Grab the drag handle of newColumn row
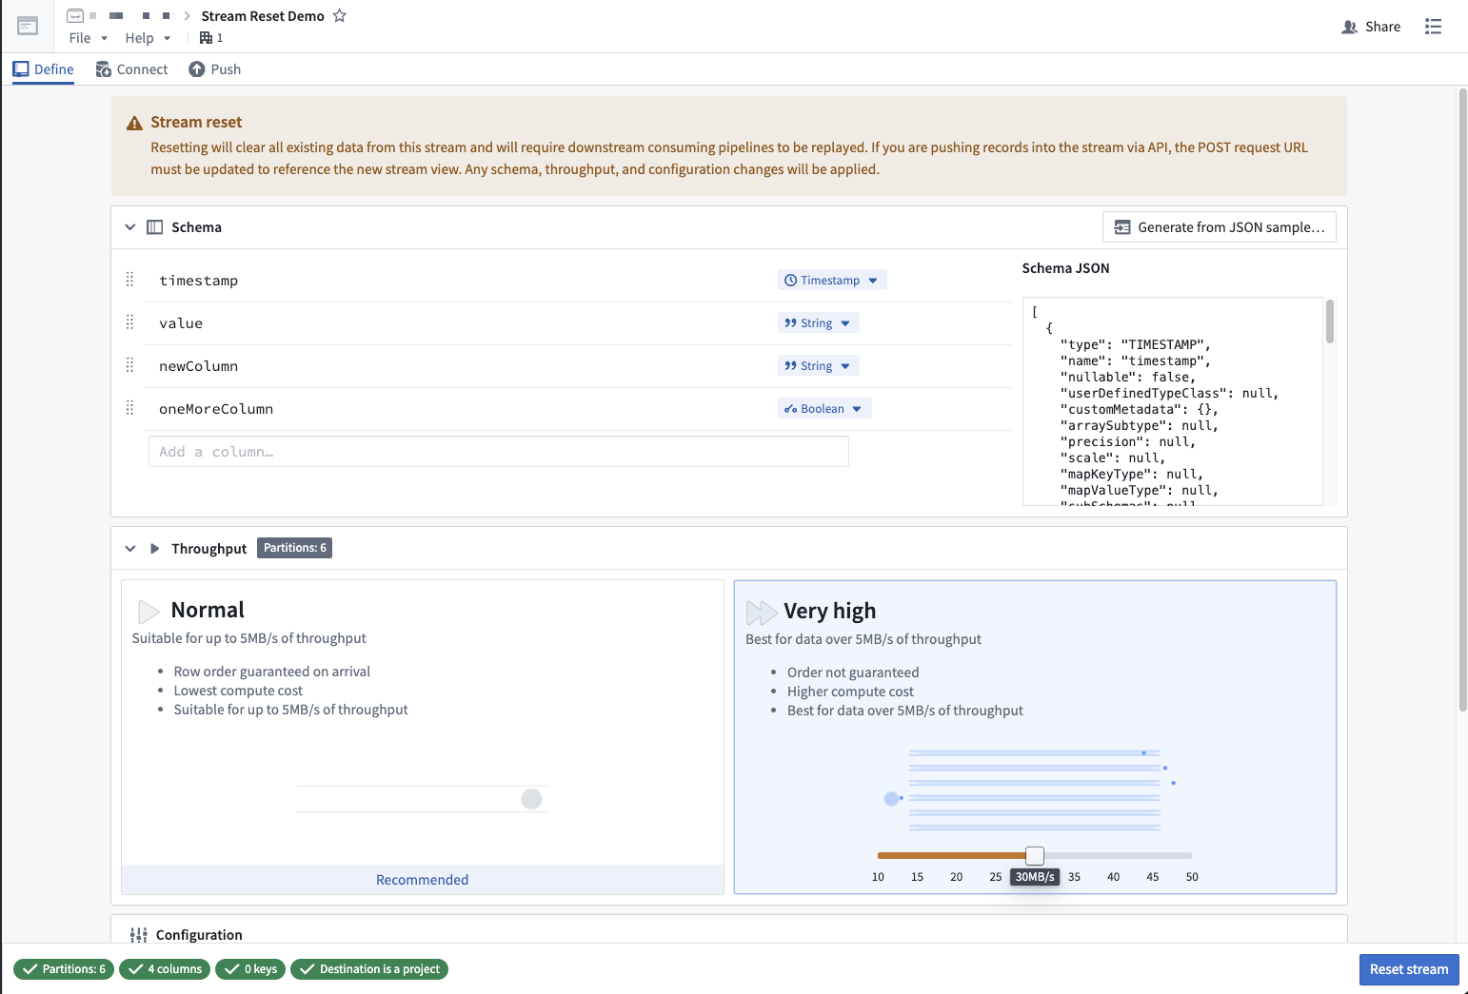Viewport: 1468px width, 994px height. point(130,365)
